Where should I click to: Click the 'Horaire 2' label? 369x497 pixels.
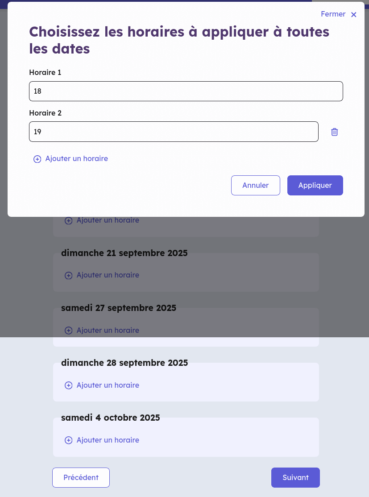pyautogui.click(x=45, y=113)
